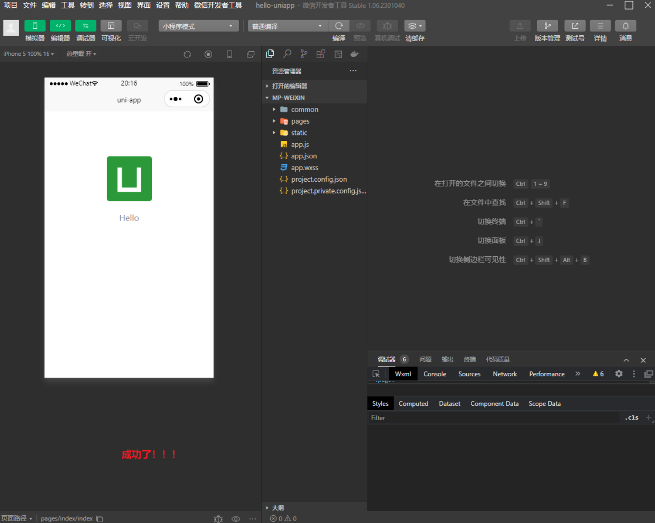655x523 pixels.
Task: Click the compile (编译) refresh icon
Action: [x=339, y=26]
